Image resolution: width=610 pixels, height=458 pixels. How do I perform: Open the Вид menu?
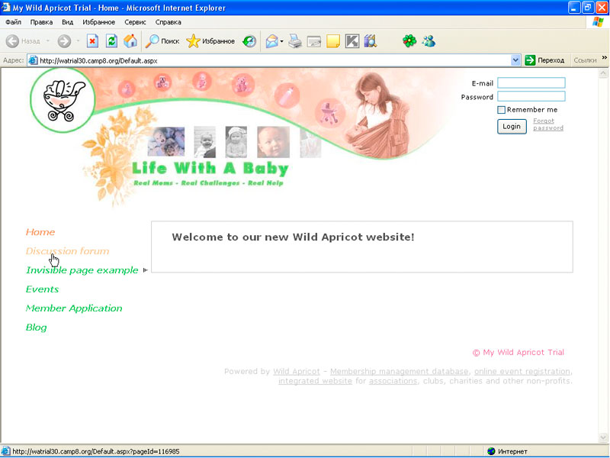(68, 22)
